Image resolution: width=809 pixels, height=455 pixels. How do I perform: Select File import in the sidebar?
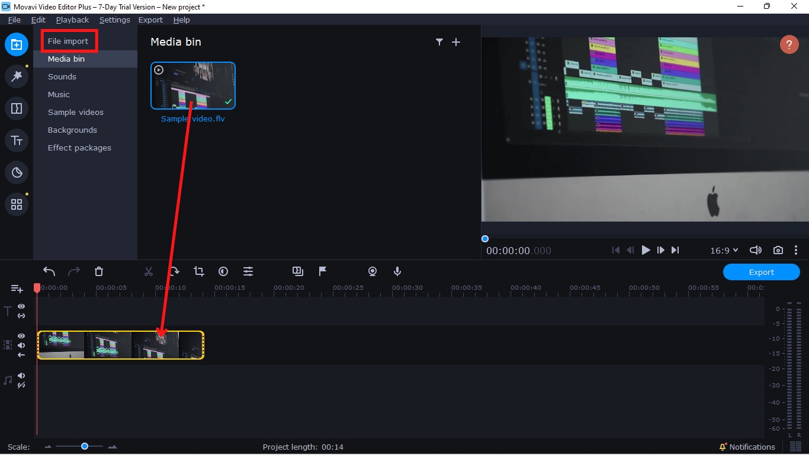[x=68, y=41]
